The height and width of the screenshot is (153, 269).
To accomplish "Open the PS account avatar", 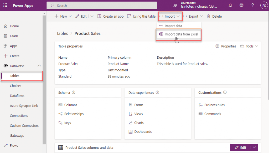I will point(264,6).
